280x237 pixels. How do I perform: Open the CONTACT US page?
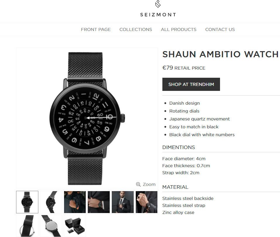click(x=220, y=30)
